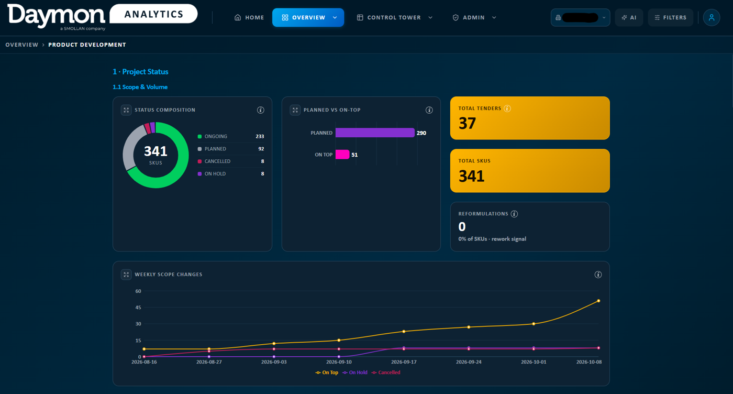Click the Planned bar value 290
This screenshot has height=394, width=733.
coord(421,133)
